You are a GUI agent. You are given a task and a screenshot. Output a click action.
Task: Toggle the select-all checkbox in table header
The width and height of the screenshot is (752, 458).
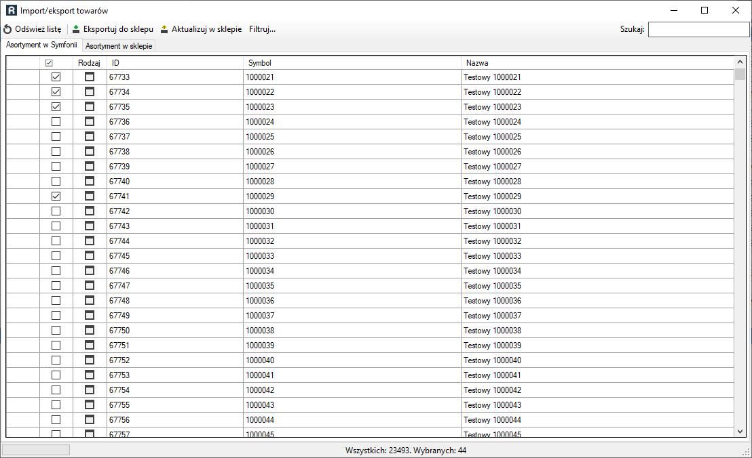(49, 63)
